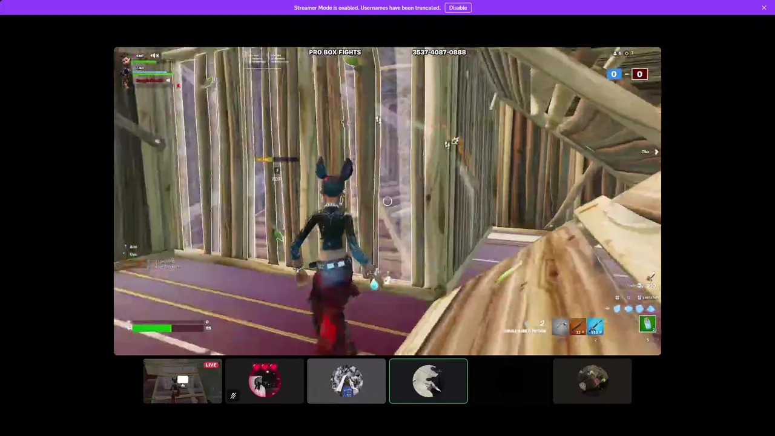Disable Streamer Mode via the banner button
The height and width of the screenshot is (436, 775).
pyautogui.click(x=458, y=8)
